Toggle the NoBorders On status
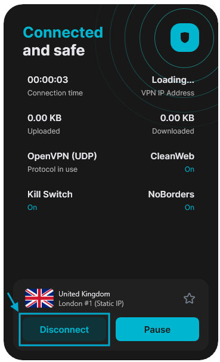 pyautogui.click(x=190, y=208)
